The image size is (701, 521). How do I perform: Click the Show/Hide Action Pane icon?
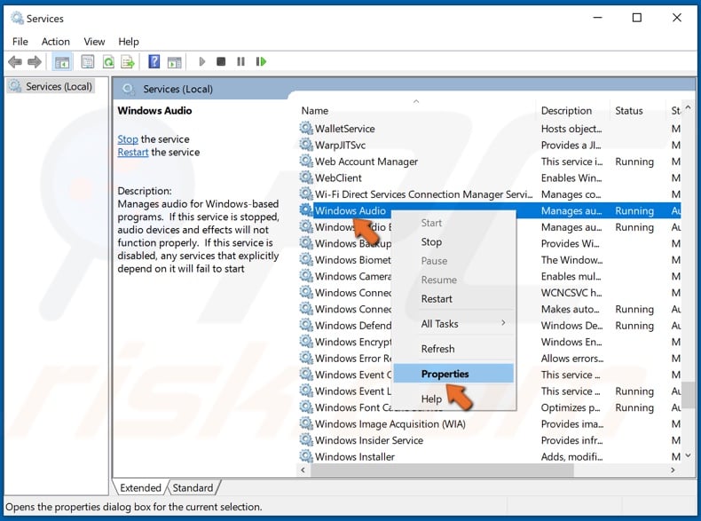pyautogui.click(x=174, y=62)
